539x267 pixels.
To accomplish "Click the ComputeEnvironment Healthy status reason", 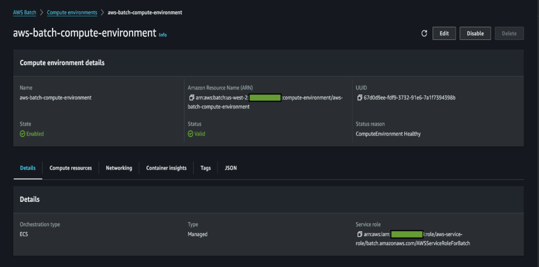I will [388, 134].
